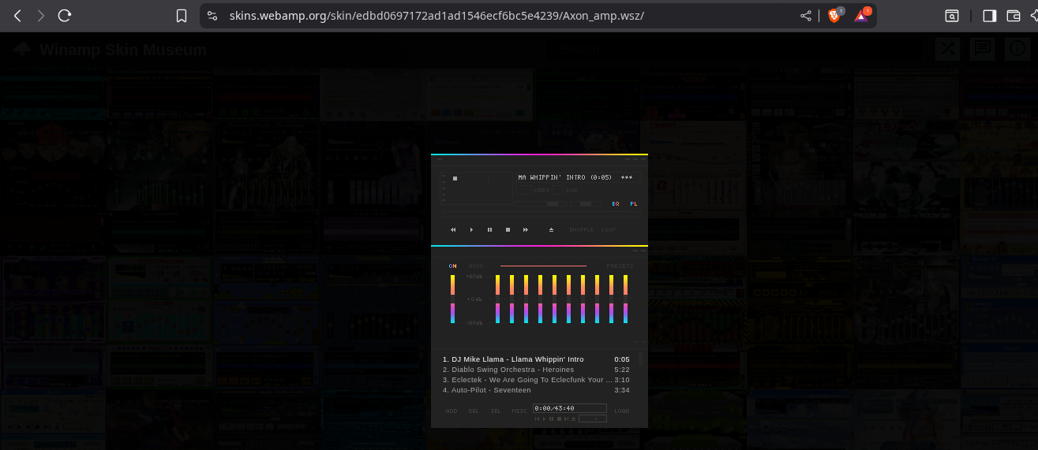Toggle the browser sidebar panel icon
Image resolution: width=1038 pixels, height=450 pixels.
pyautogui.click(x=989, y=16)
